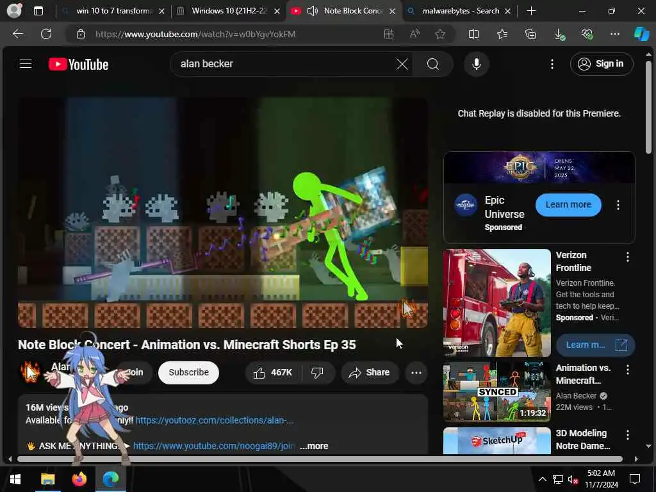Open Edge Settings and more menu

[614, 35]
